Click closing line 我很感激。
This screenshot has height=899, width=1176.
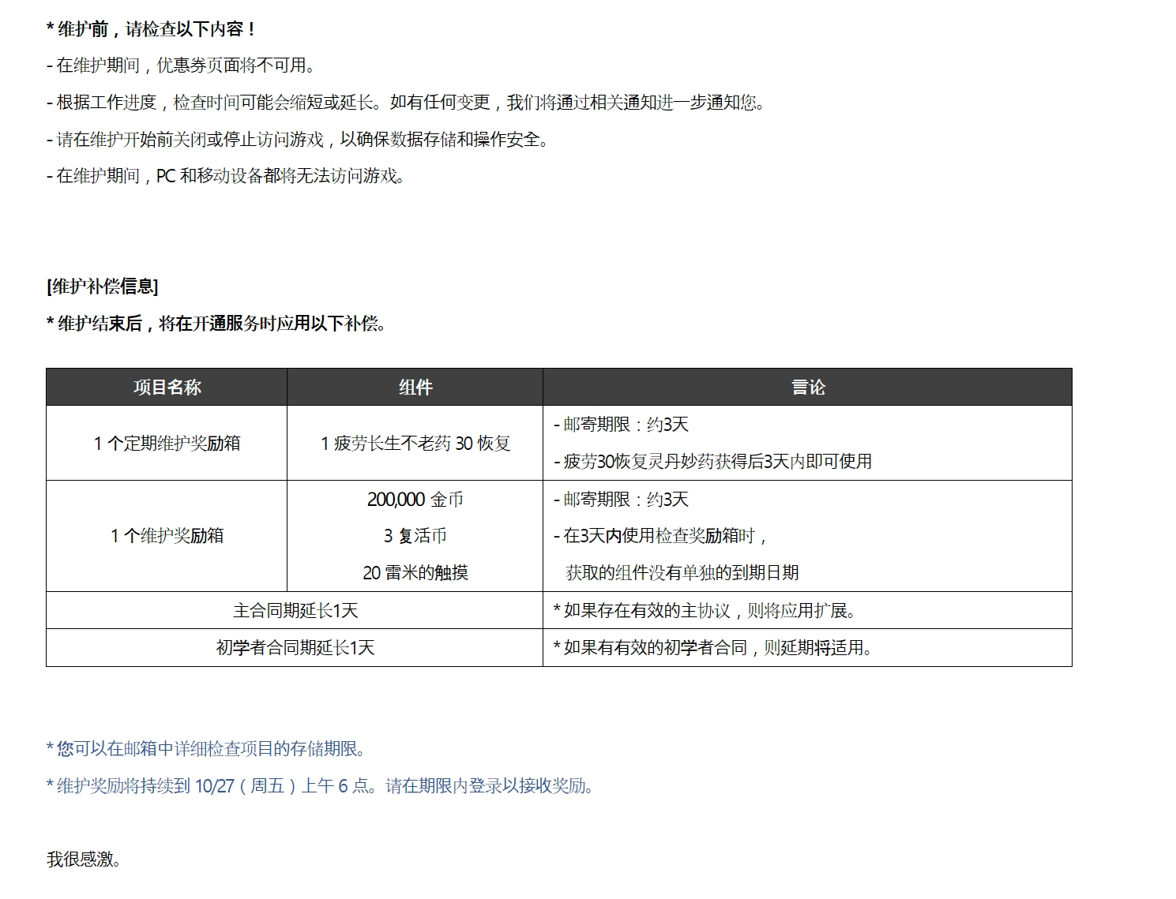(x=84, y=860)
